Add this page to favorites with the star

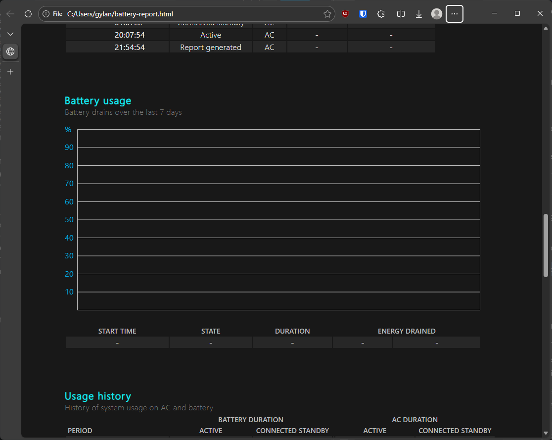point(327,14)
